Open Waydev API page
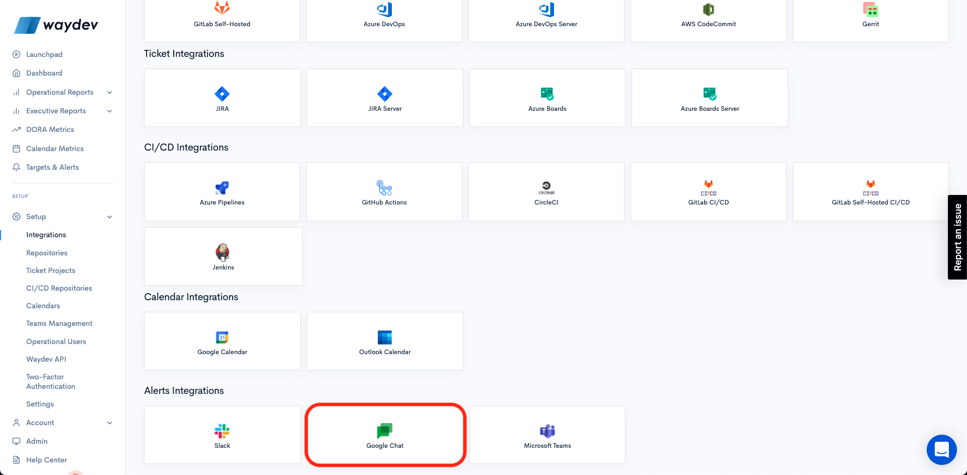 tap(46, 359)
